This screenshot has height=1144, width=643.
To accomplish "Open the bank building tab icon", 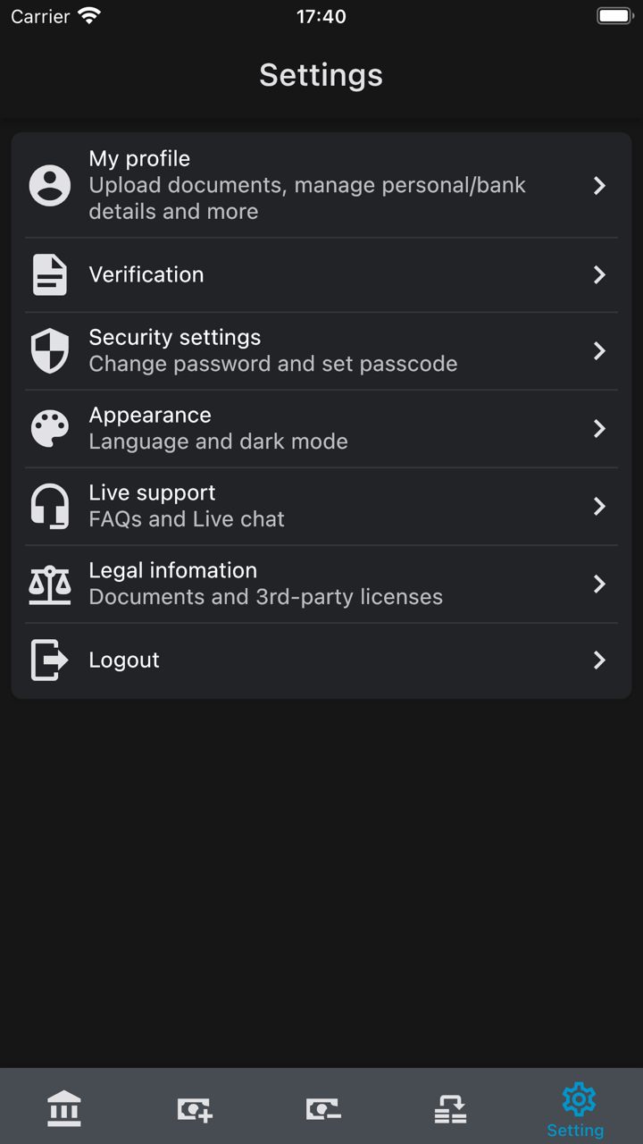I will (x=64, y=1108).
